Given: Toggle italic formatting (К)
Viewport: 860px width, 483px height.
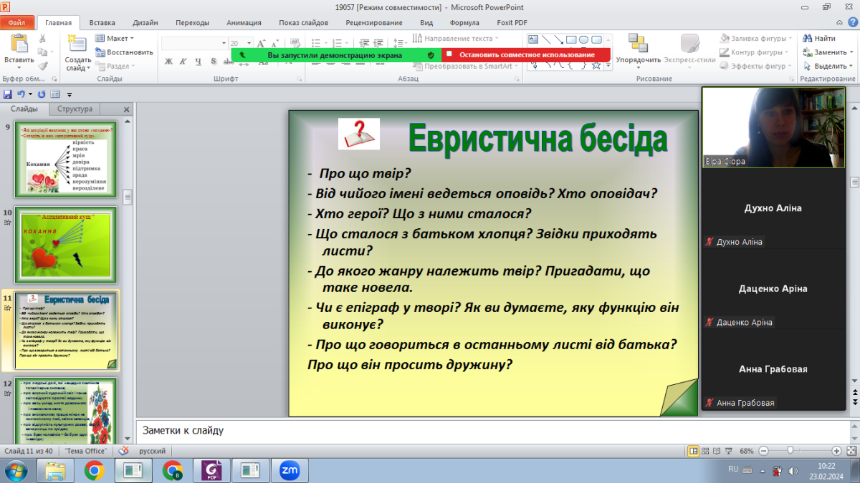Looking at the screenshot, I should (x=183, y=62).
